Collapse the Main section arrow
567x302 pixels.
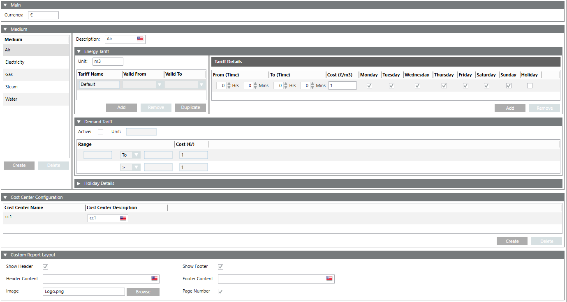tap(5, 5)
